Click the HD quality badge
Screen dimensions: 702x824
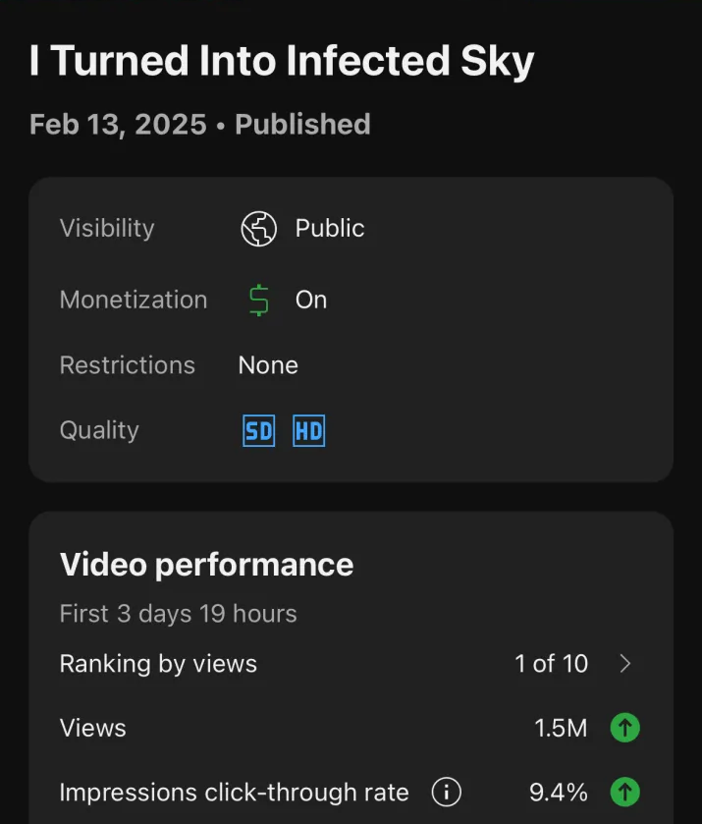(308, 430)
